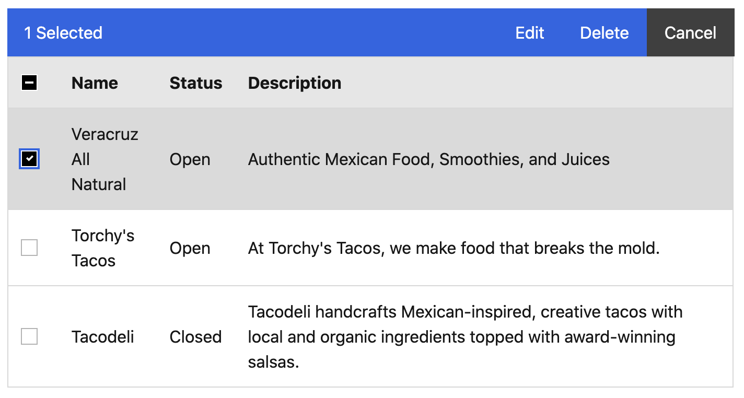
Task: Click the Tacodeli handcrafts description text
Action: (x=465, y=337)
